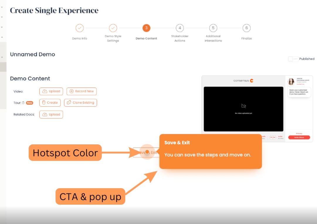This screenshot has height=224, width=317.
Task: Click the Tour Create button
Action: [x=50, y=102]
